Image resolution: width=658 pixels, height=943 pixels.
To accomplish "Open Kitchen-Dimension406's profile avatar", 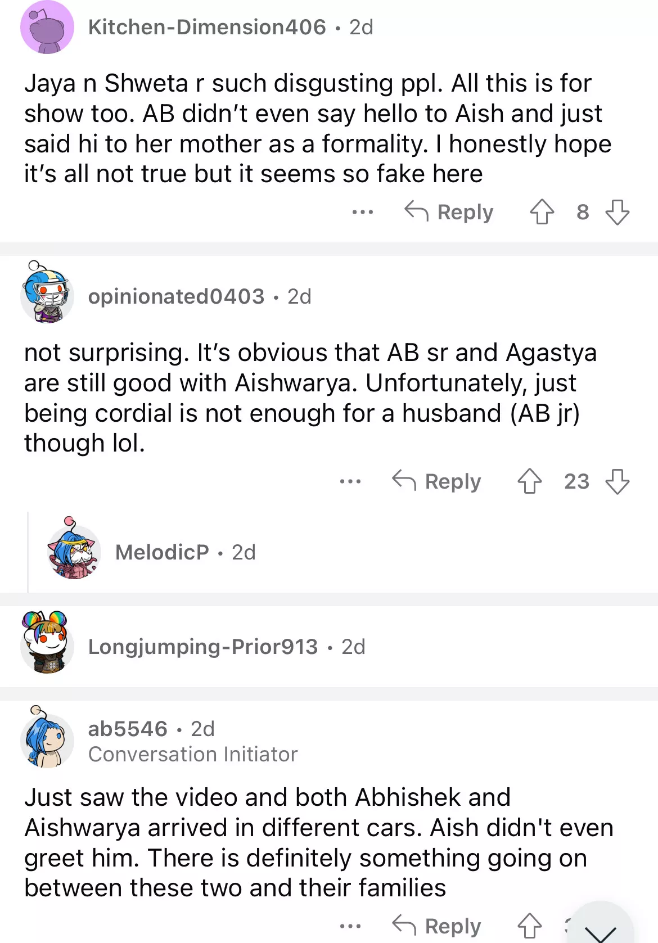I will click(47, 28).
